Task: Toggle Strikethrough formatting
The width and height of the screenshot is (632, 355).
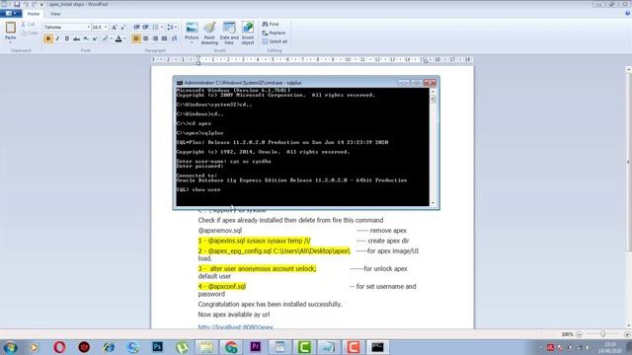Action: coord(76,38)
